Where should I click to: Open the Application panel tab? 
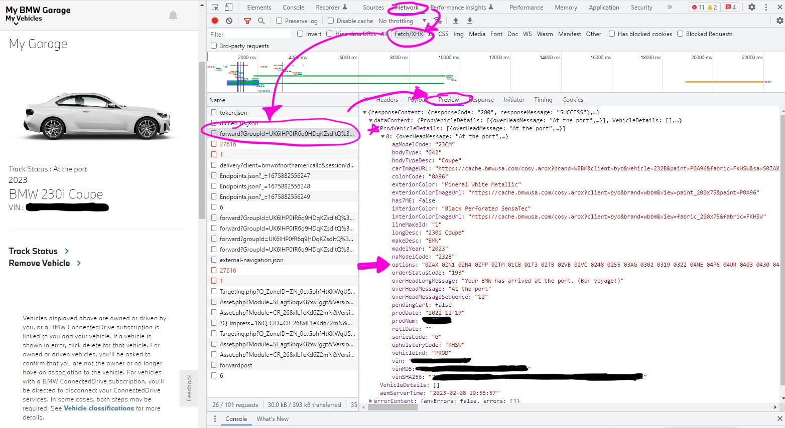pos(604,7)
